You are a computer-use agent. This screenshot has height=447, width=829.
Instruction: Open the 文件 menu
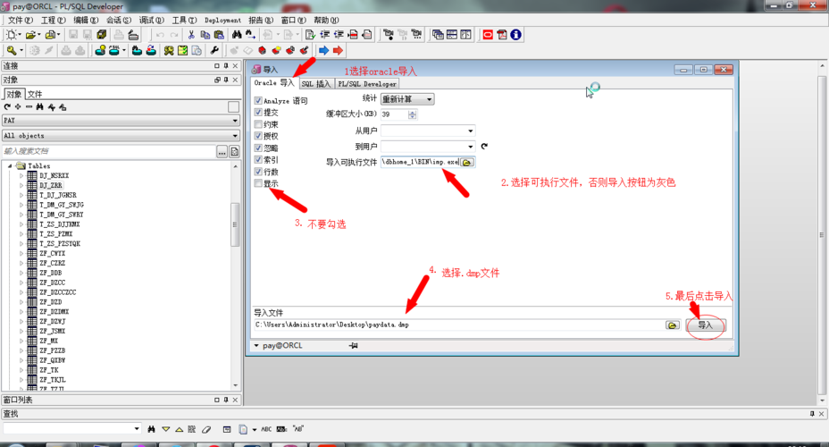pos(20,20)
